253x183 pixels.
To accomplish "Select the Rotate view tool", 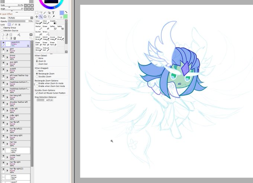I will click(x=45, y=17).
